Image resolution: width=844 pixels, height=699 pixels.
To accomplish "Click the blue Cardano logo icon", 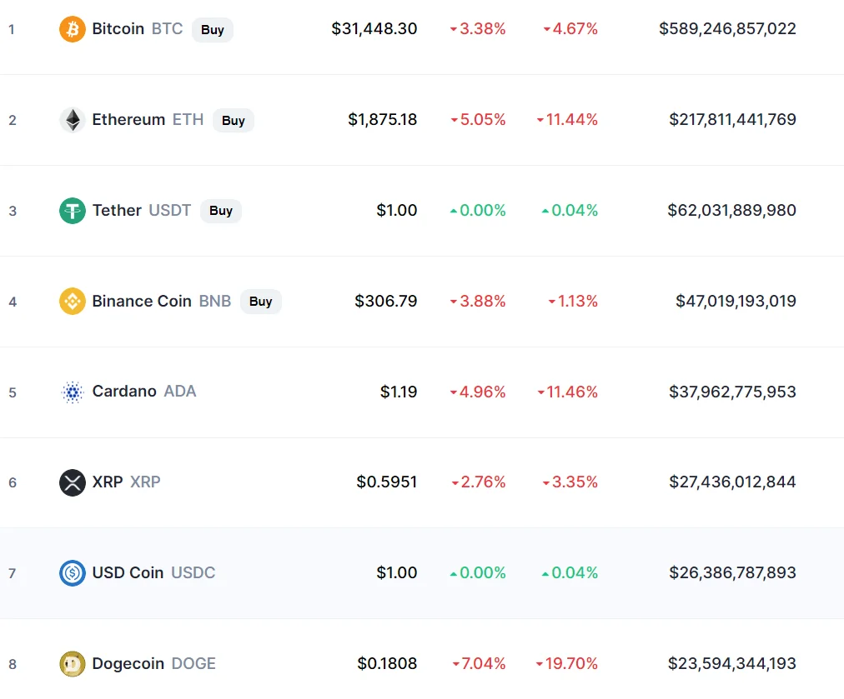I will [x=72, y=392].
